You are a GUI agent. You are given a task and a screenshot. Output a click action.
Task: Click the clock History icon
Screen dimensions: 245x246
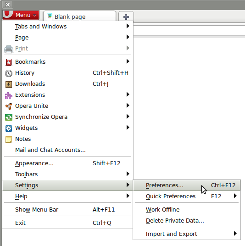9,73
